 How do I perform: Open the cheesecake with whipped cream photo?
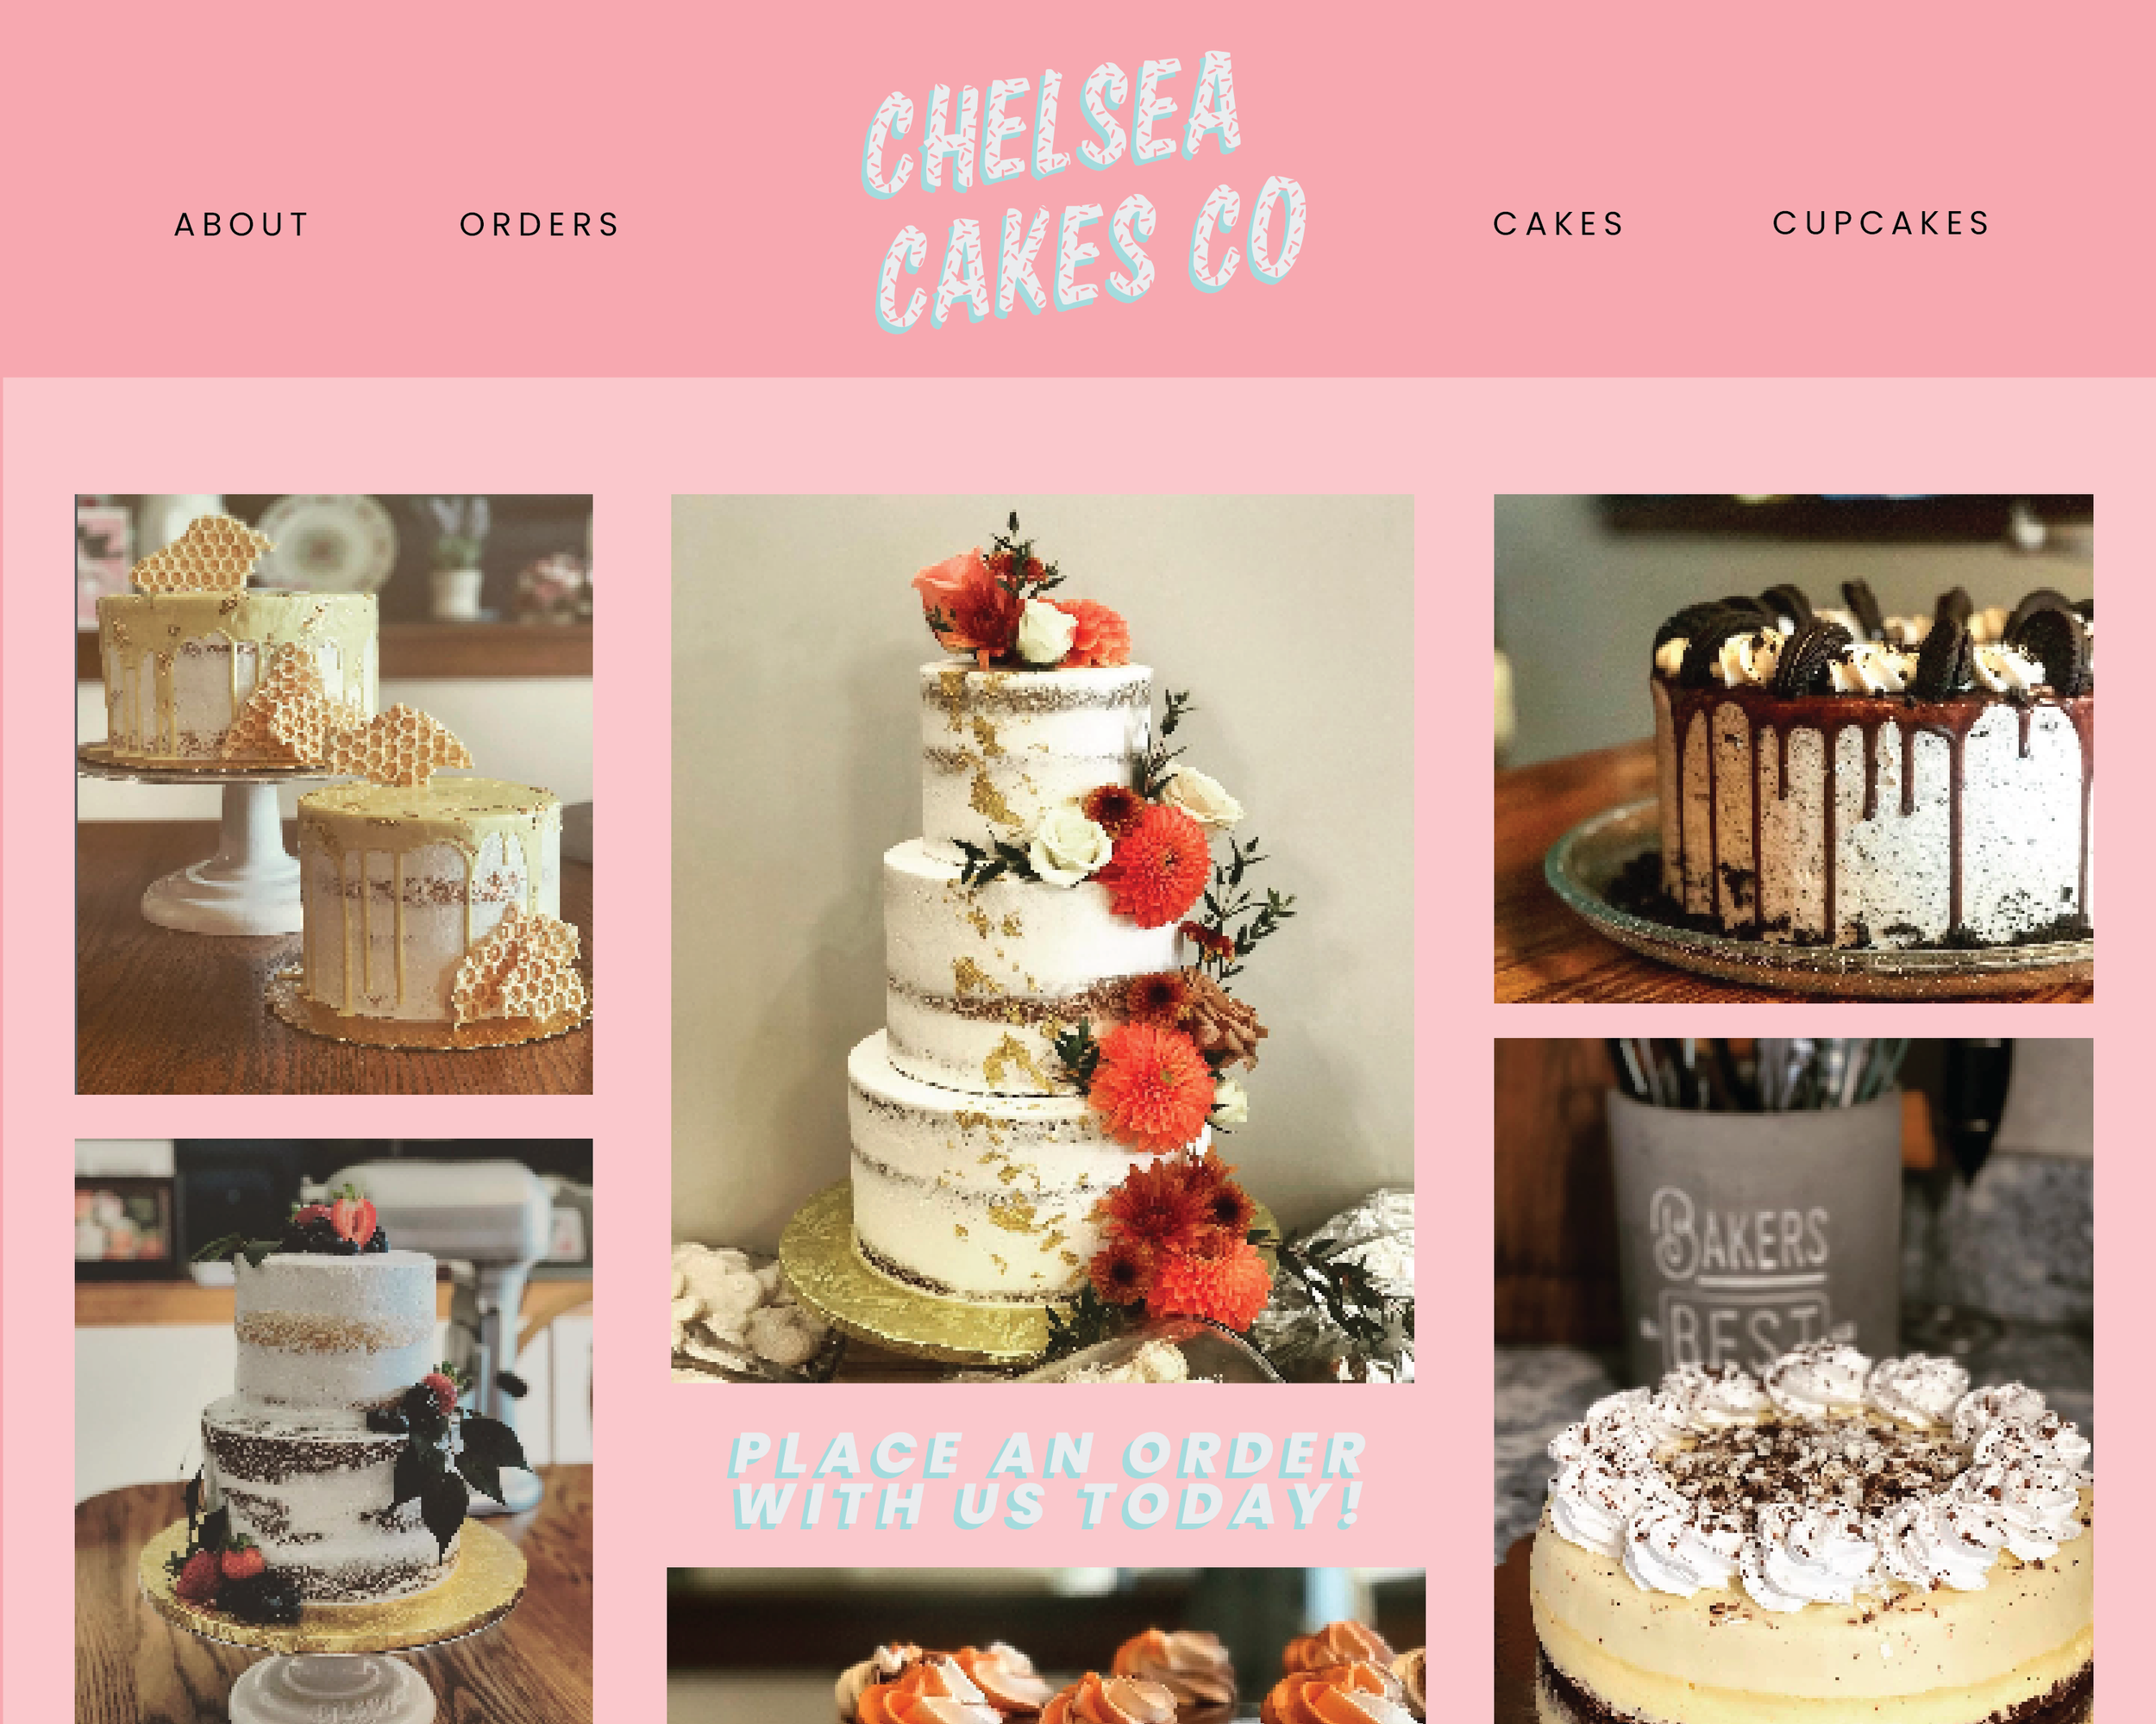pyautogui.click(x=1793, y=1381)
